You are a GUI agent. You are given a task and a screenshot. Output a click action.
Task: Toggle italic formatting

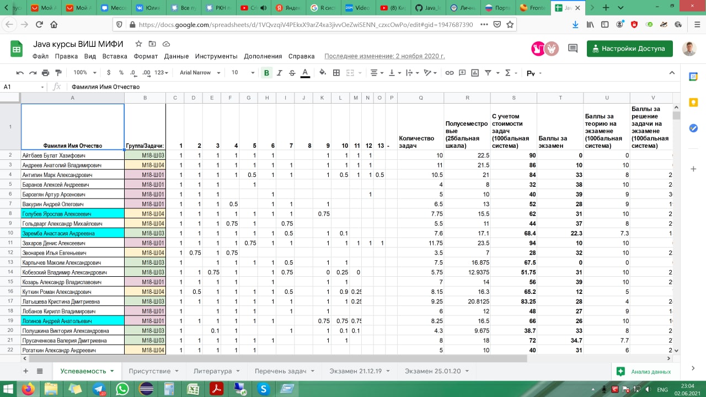click(x=280, y=73)
